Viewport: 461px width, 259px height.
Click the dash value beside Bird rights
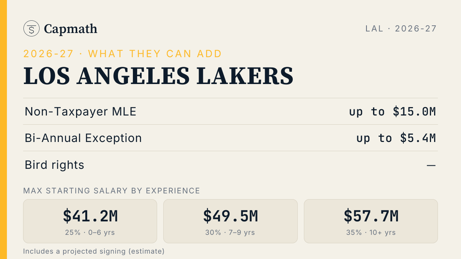(431, 165)
